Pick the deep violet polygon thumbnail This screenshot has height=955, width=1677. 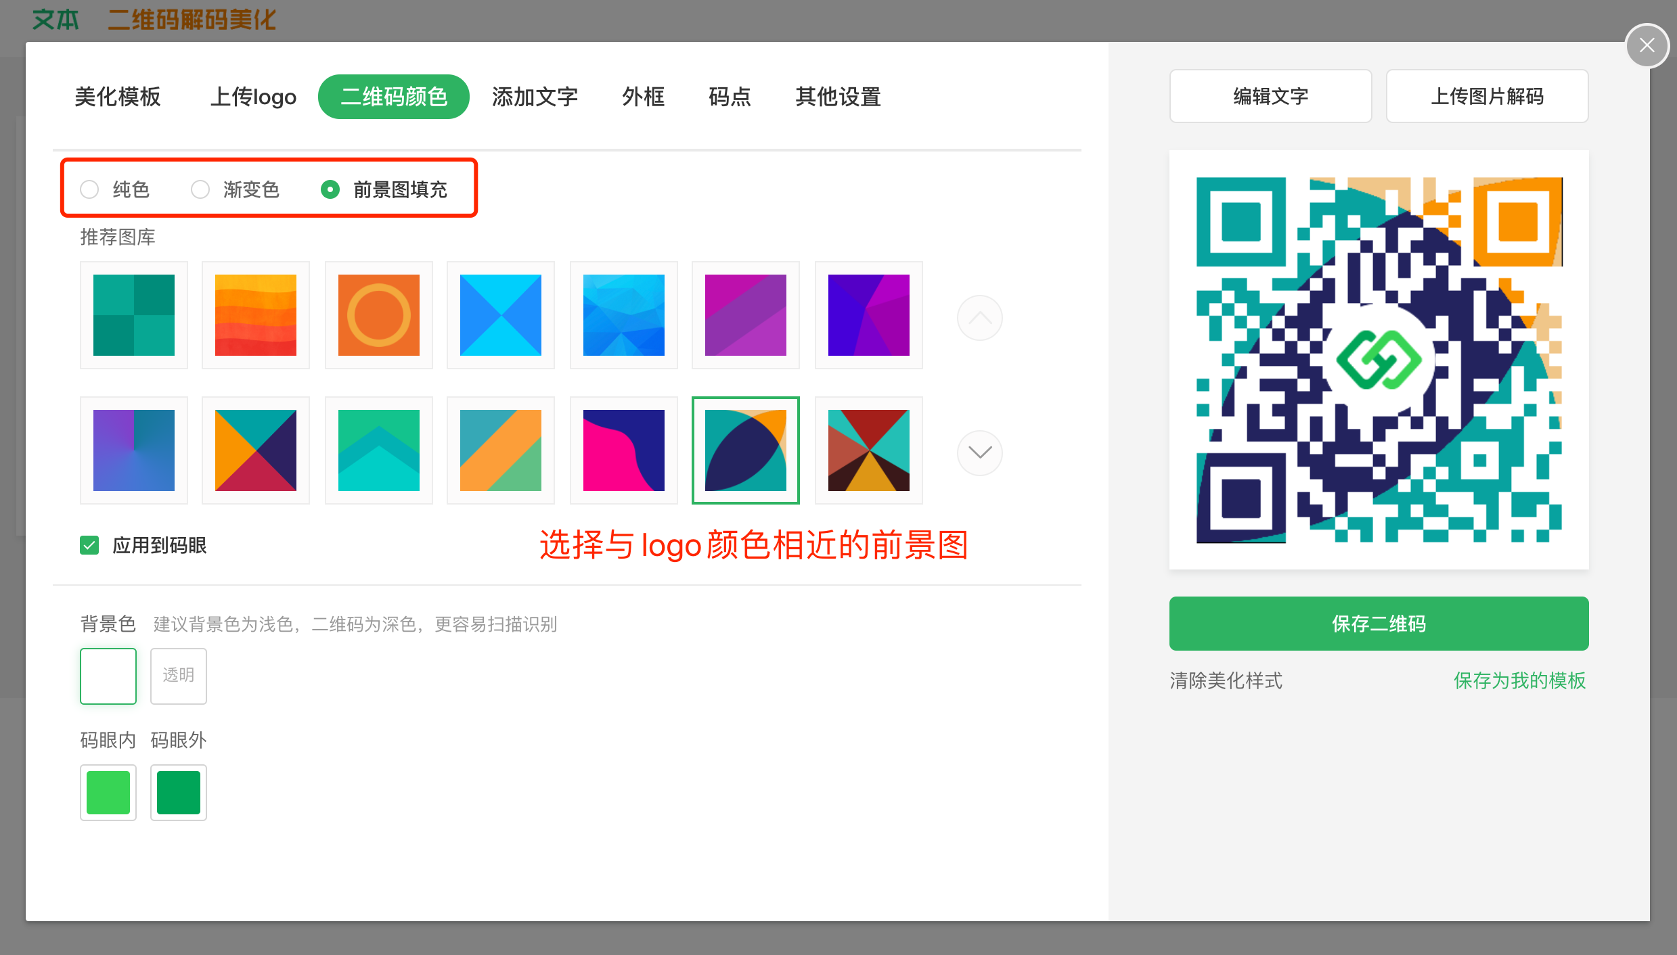[x=869, y=315]
